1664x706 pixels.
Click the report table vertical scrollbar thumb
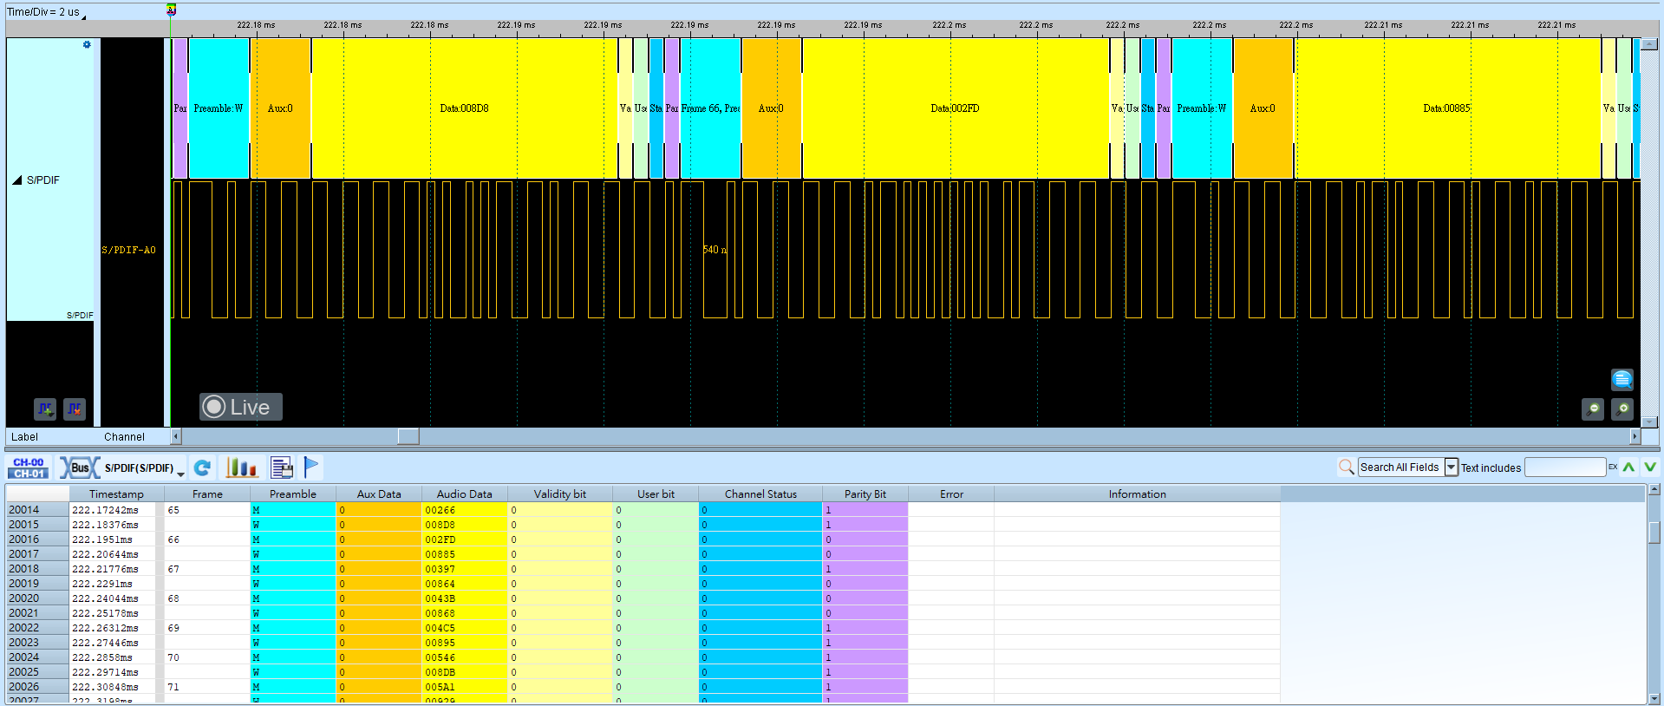pyautogui.click(x=1654, y=532)
